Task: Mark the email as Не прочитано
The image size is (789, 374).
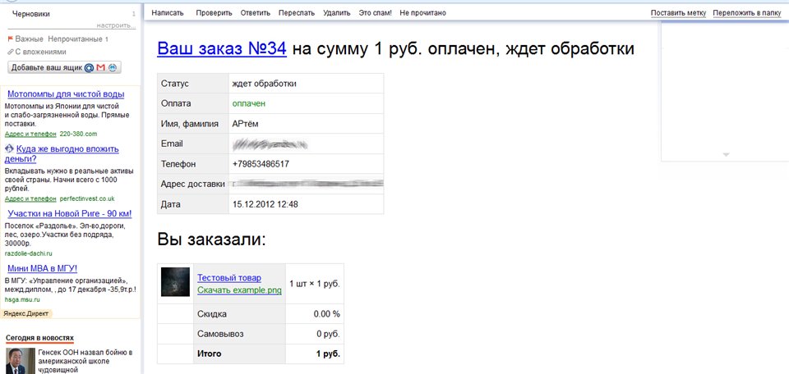Action: (x=422, y=13)
